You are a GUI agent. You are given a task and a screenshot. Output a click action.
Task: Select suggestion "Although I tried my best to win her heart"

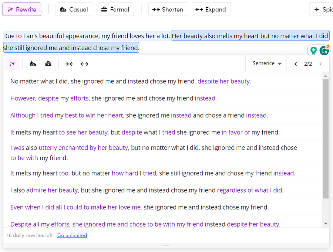coord(163,115)
